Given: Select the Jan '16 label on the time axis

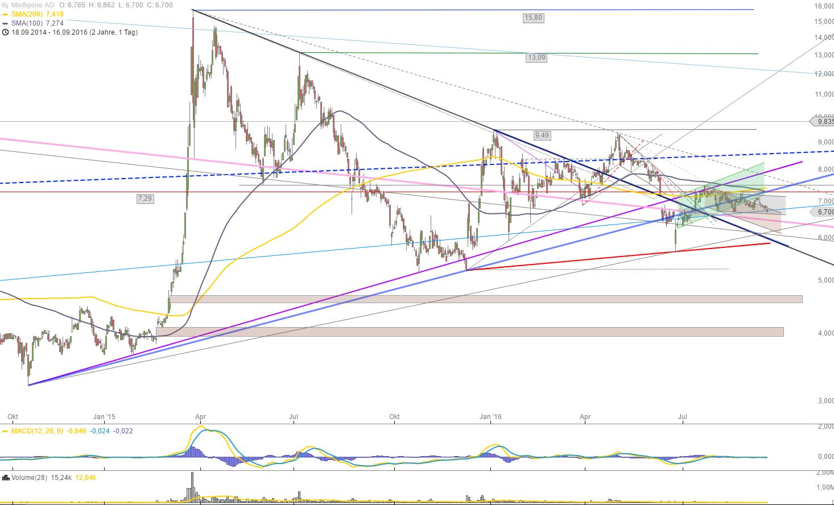Looking at the screenshot, I should point(490,417).
